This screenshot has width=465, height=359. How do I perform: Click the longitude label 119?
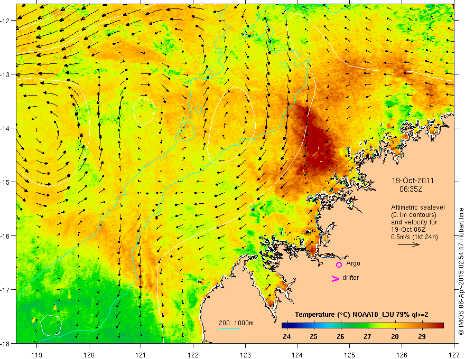pos(37,355)
